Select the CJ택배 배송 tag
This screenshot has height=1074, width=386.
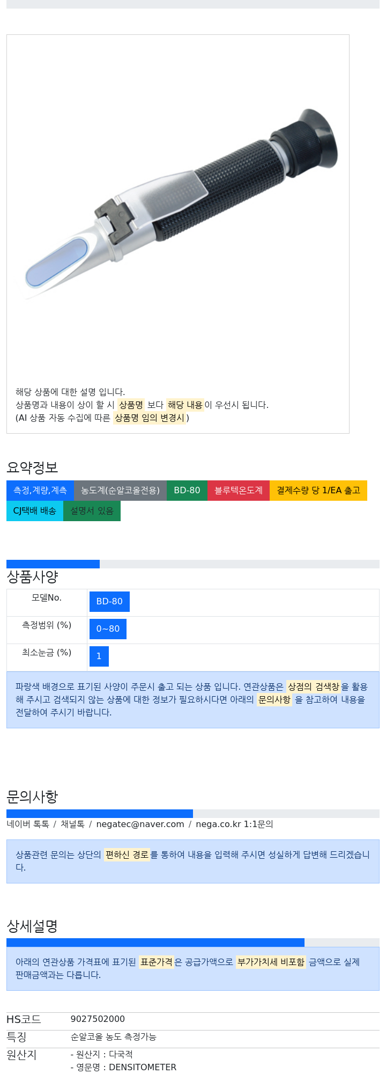click(x=35, y=511)
